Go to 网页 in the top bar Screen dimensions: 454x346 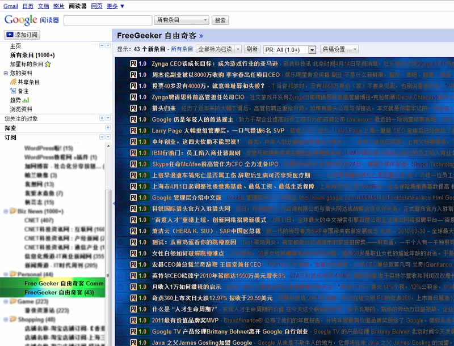coord(96,6)
